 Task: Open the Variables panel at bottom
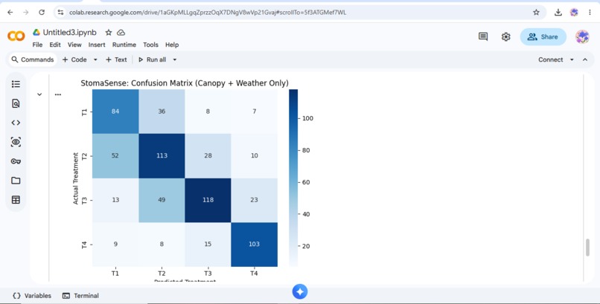(x=32, y=296)
